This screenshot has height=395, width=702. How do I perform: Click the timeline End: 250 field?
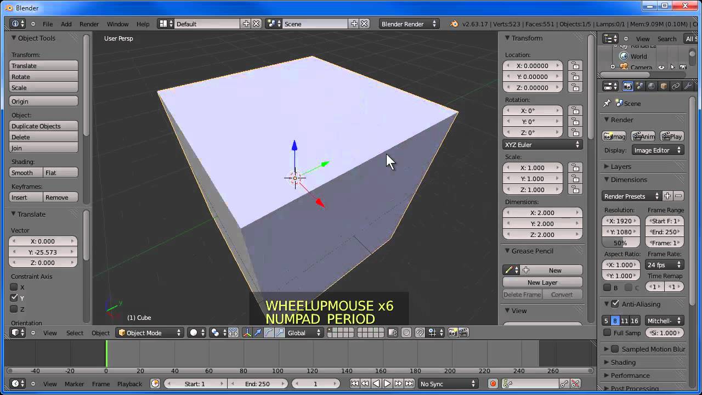(x=257, y=384)
